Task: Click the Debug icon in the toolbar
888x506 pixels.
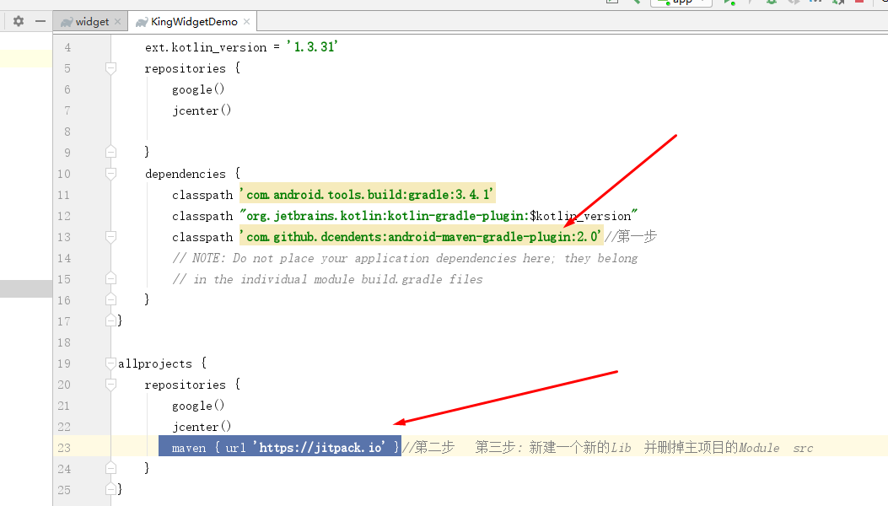Action: (772, 3)
